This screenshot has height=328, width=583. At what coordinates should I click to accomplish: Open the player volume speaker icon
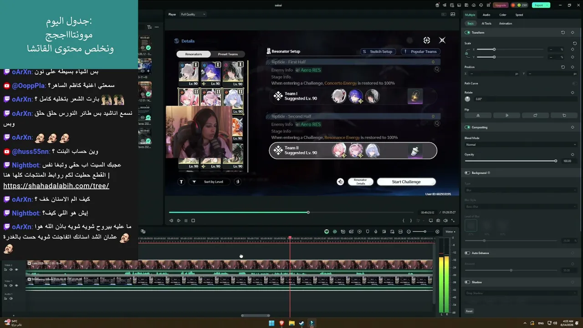click(445, 220)
